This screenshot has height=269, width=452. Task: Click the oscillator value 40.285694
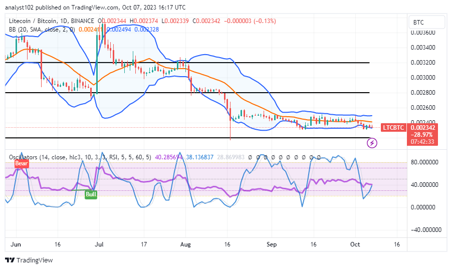tap(169, 157)
